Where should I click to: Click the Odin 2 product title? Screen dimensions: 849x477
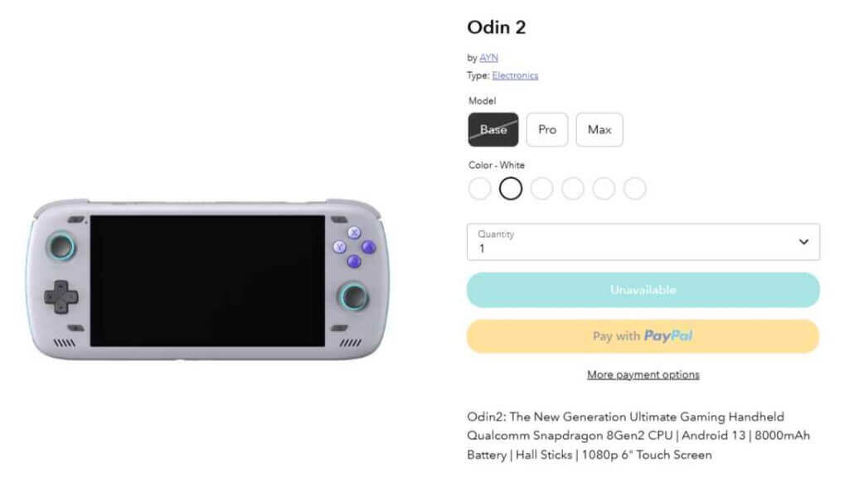[496, 27]
